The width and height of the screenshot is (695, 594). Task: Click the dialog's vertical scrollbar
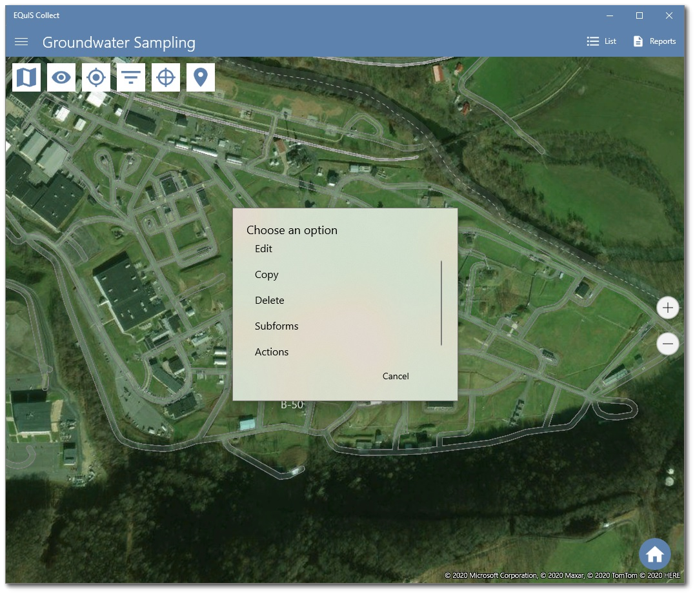[441, 303]
